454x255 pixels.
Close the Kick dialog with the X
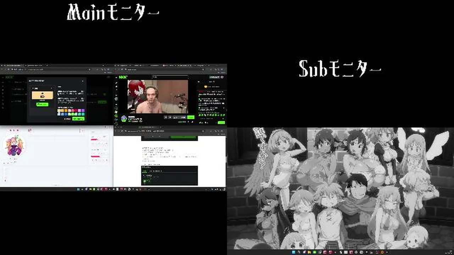coord(83,81)
